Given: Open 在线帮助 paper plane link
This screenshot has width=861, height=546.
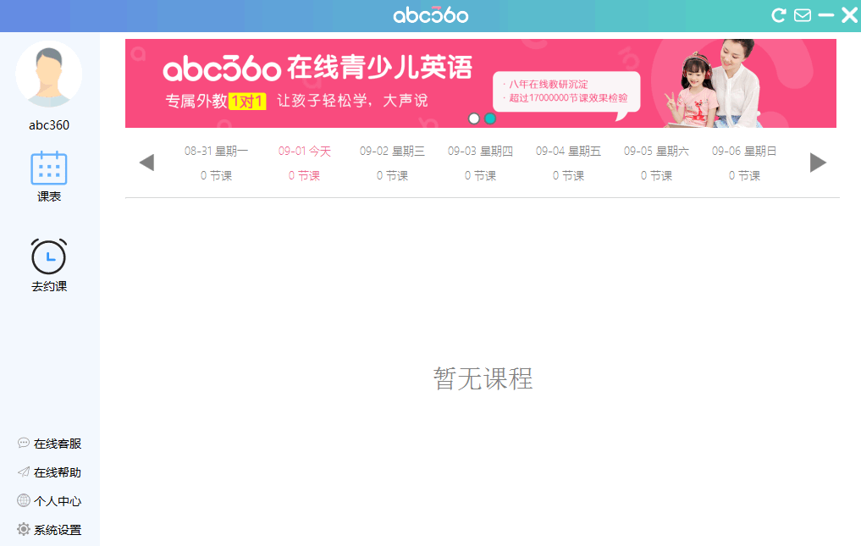Looking at the screenshot, I should tap(49, 472).
